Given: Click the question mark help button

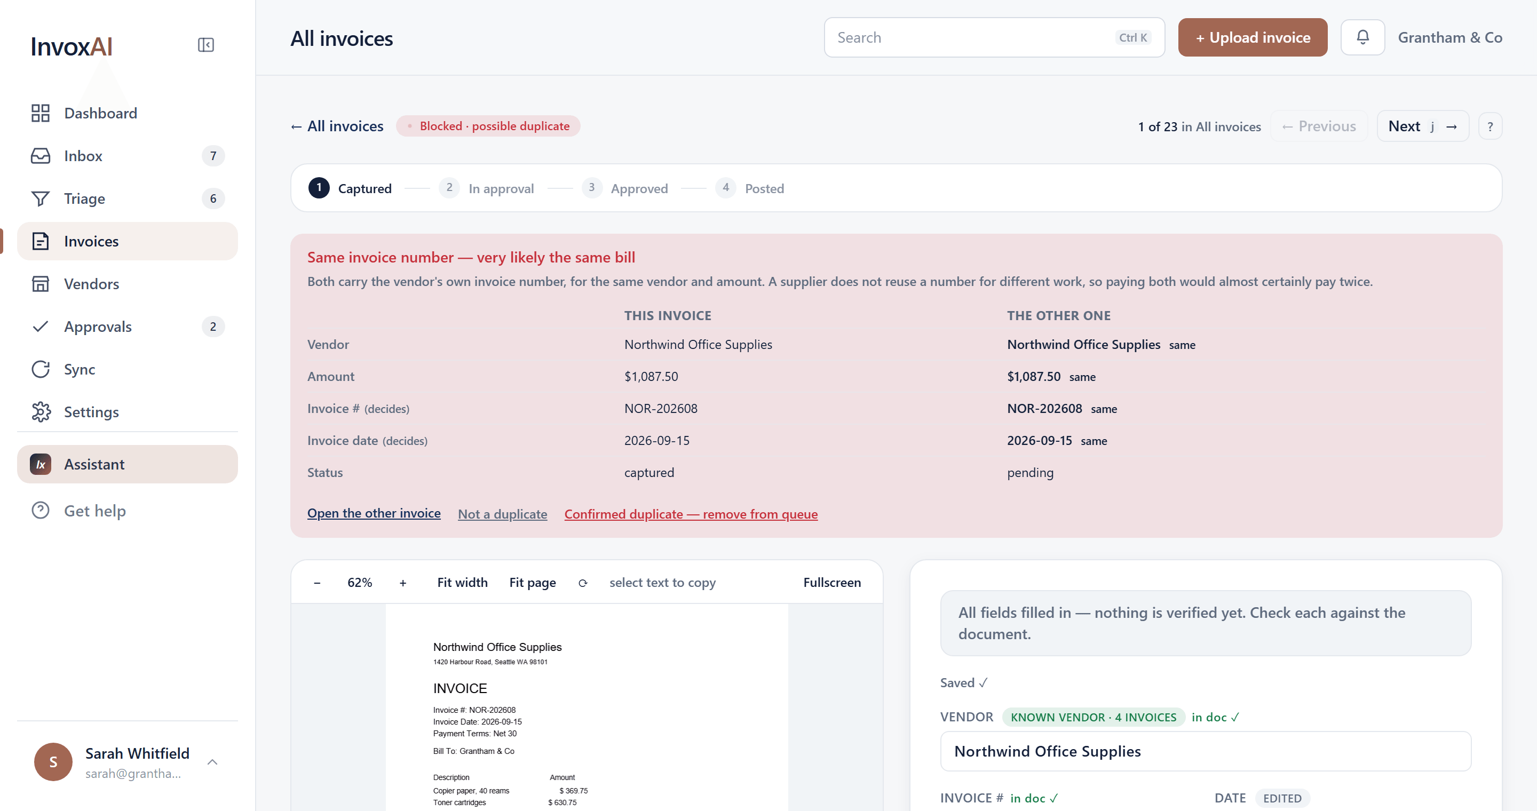Looking at the screenshot, I should coord(1490,126).
